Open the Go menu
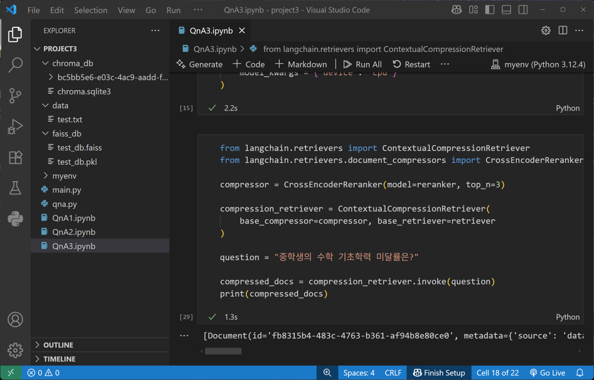This screenshot has width=594, height=380. tap(150, 10)
